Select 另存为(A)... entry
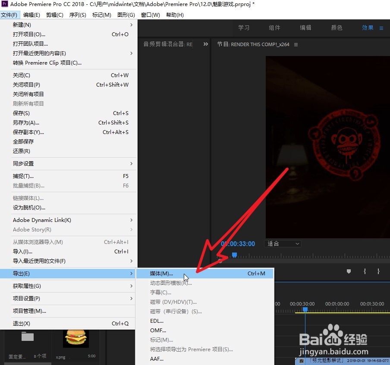The image size is (390, 365). tap(69, 122)
